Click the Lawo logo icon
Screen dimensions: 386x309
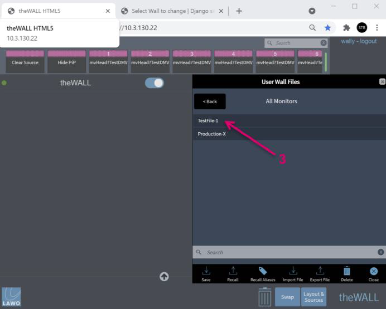coord(11,297)
